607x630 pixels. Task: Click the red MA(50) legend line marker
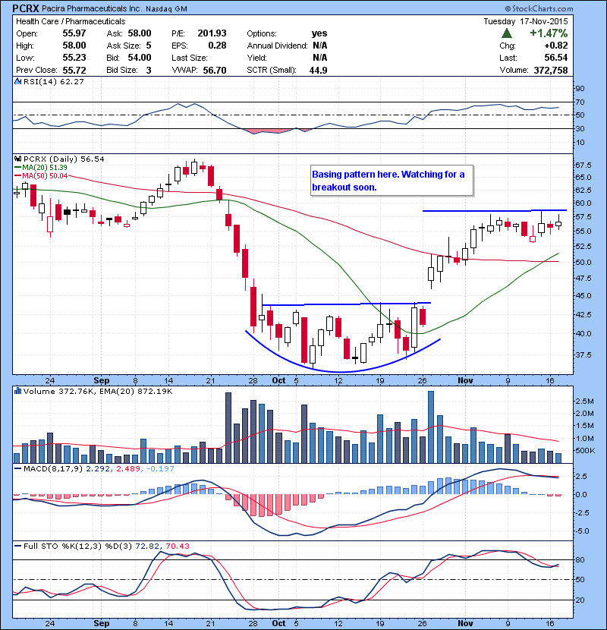pyautogui.click(x=17, y=176)
